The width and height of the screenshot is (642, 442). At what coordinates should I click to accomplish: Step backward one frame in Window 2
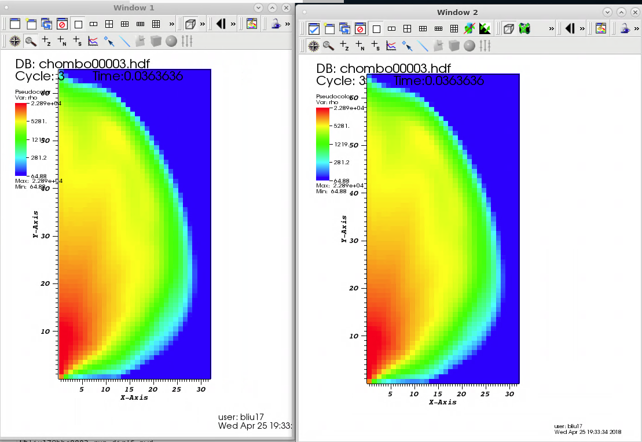tap(570, 29)
